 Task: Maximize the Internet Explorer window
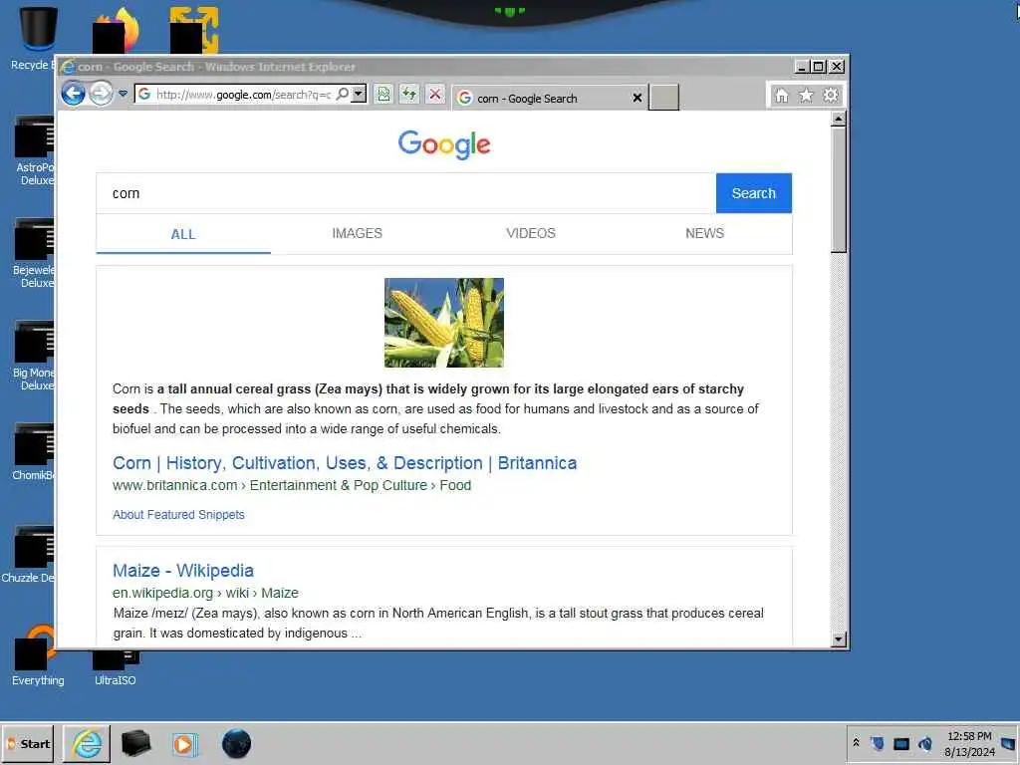tap(819, 67)
